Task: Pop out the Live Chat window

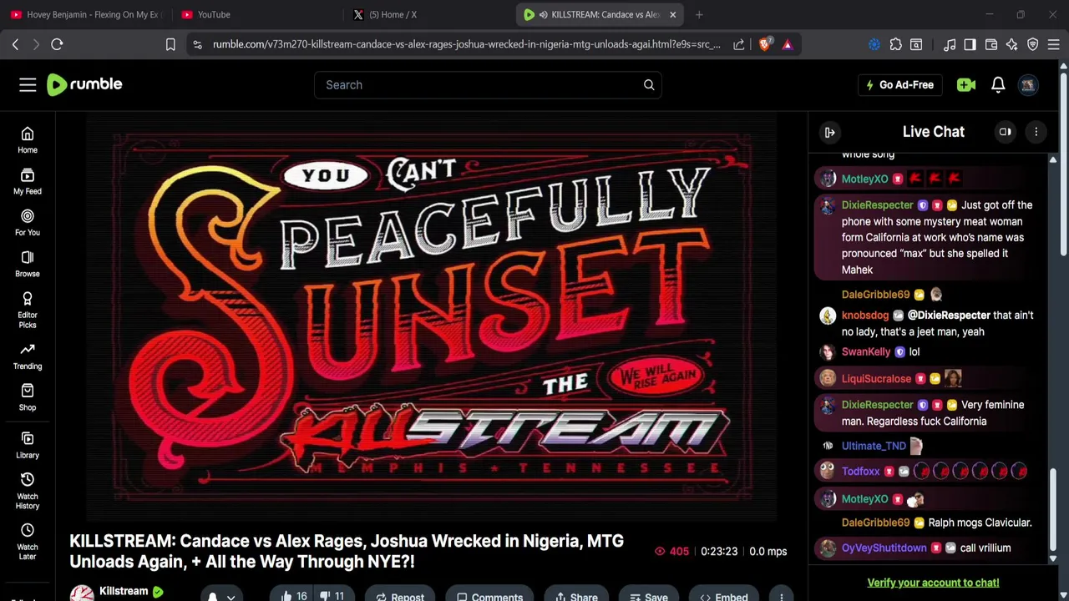Action: [x=1006, y=132]
